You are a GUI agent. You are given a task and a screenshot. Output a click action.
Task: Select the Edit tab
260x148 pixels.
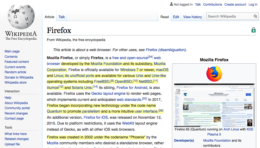pos(176,17)
